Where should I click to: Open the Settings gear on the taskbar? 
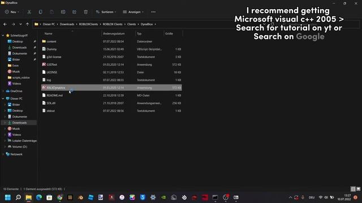153,197
